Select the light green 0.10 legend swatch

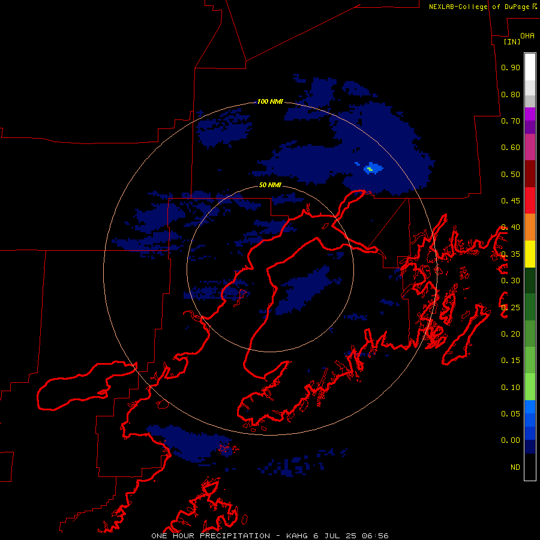coord(530,387)
